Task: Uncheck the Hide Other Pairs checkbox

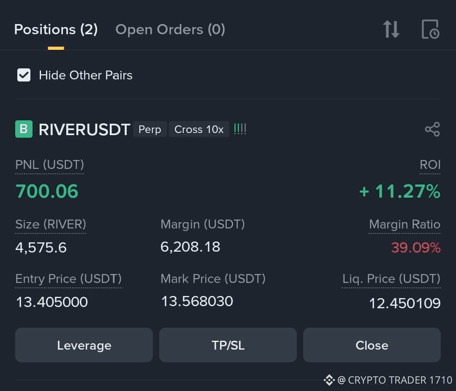Action: 24,75
